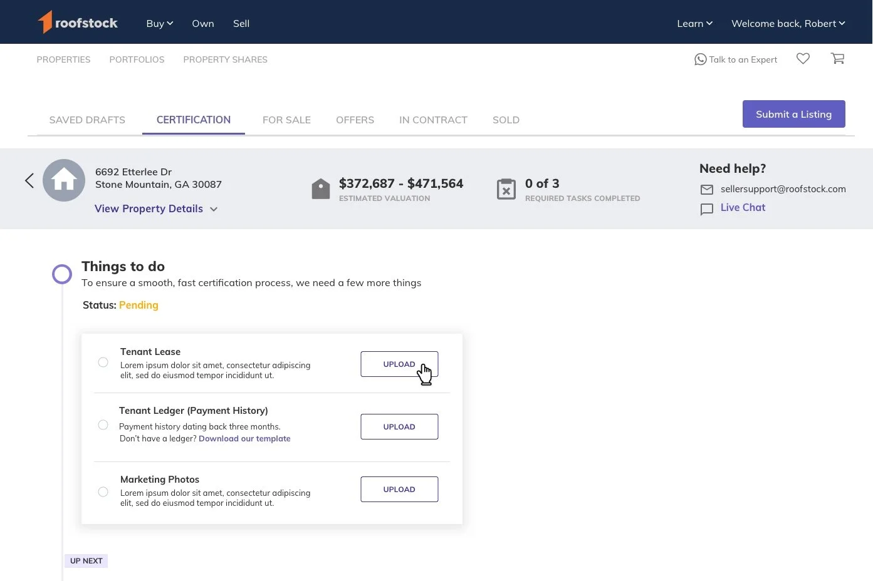
Task: Open the shopping cart icon
Action: pos(837,58)
